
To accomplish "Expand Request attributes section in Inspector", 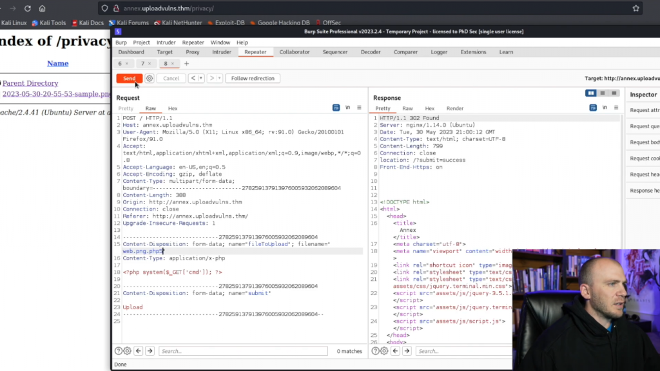I will coord(644,110).
